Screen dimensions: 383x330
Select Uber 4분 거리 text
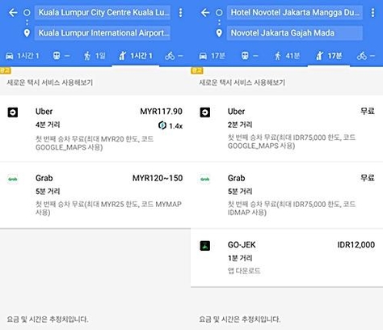click(x=48, y=125)
